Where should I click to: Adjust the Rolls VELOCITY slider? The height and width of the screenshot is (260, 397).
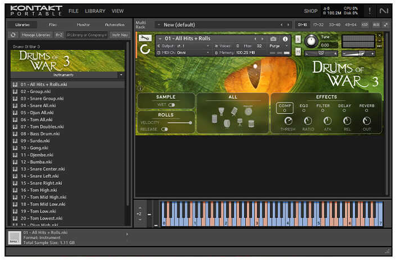[180, 122]
